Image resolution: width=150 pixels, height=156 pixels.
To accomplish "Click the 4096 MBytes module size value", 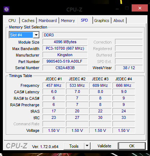I will (x=65, y=42).
